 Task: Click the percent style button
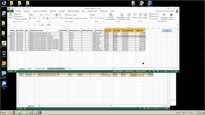tap(95, 18)
